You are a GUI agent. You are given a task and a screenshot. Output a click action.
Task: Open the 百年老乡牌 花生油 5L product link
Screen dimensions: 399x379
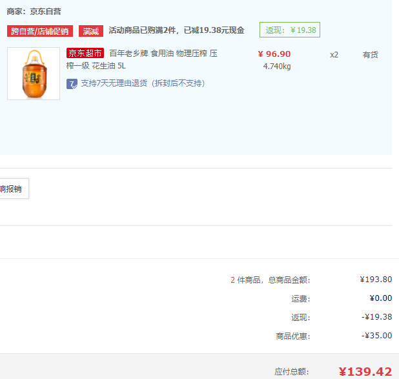(142, 59)
